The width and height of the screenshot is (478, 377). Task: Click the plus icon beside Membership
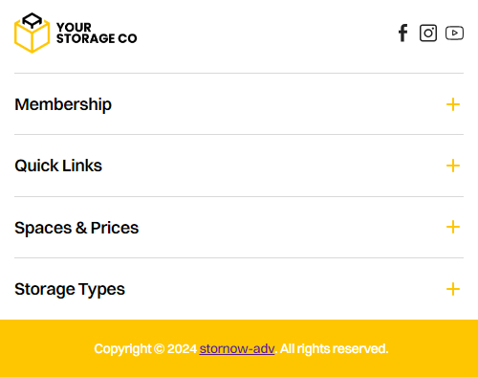click(453, 104)
